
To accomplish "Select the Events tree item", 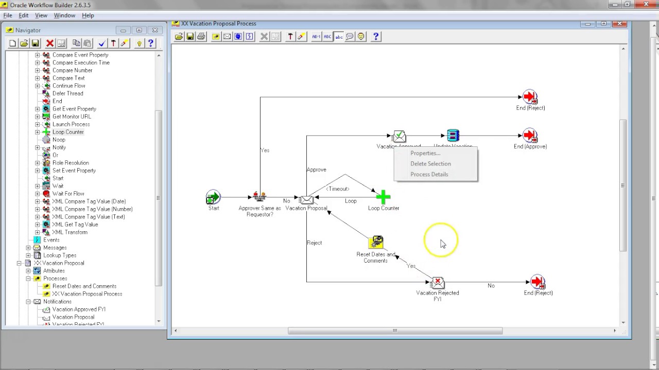I will (x=51, y=240).
